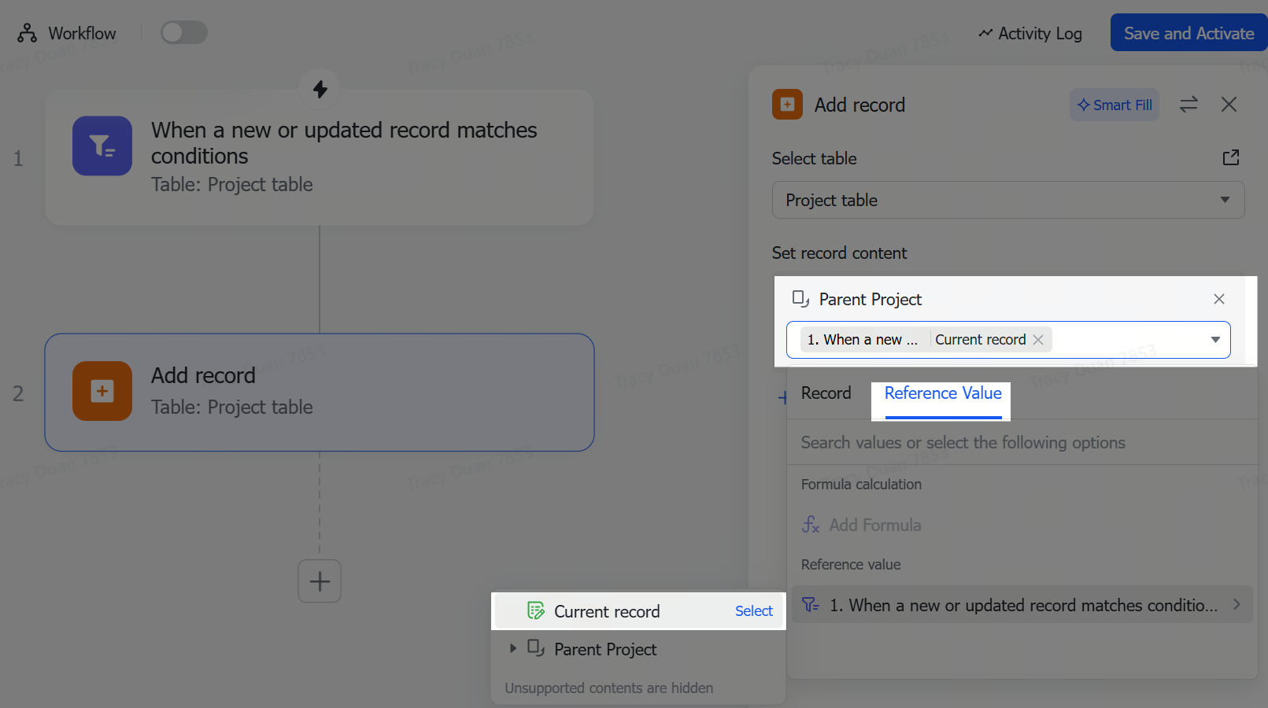Click the Smart Fill button
This screenshot has width=1268, height=708.
pyautogui.click(x=1115, y=105)
